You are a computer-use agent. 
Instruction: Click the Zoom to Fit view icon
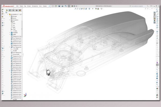pyautogui.click(x=75, y=9)
